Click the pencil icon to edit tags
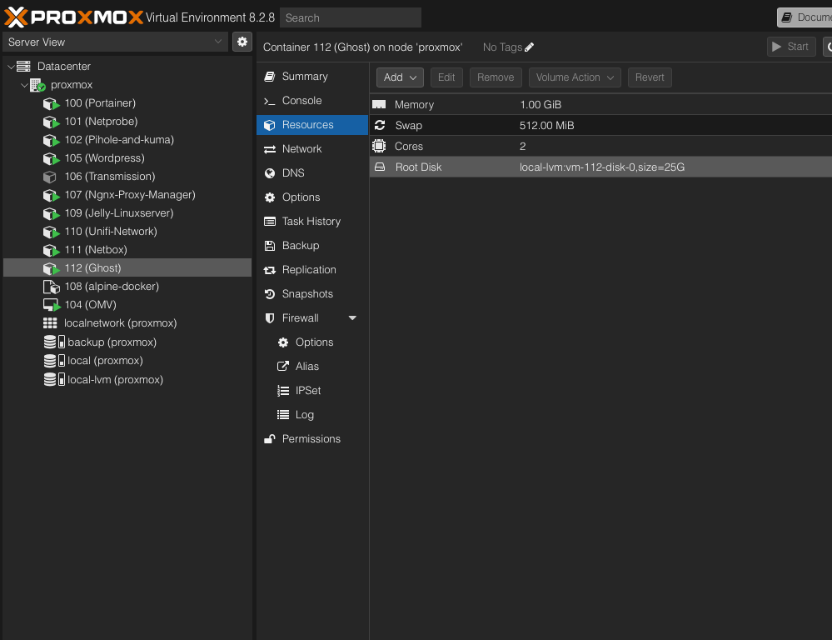This screenshot has height=640, width=832. [530, 47]
